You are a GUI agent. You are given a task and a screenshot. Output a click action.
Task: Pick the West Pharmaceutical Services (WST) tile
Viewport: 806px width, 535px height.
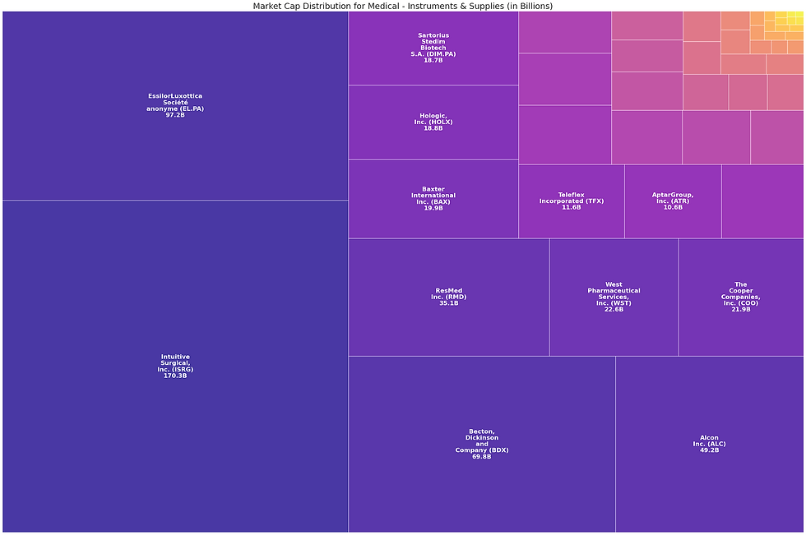coord(614,297)
